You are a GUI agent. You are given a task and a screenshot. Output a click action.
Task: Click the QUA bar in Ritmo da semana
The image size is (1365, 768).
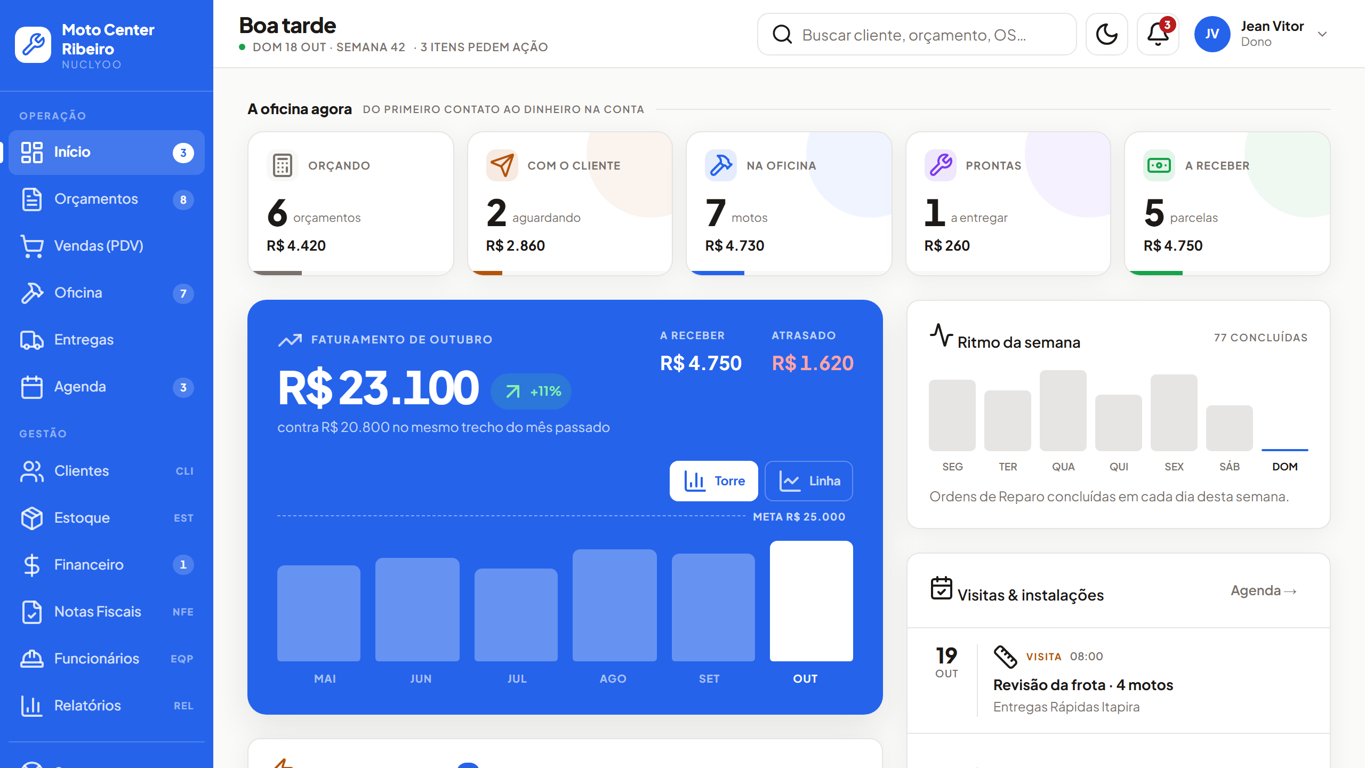[x=1063, y=411]
